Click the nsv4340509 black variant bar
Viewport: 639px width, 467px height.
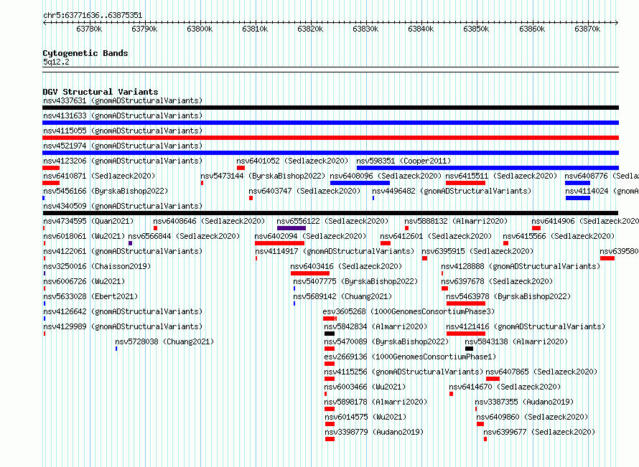(x=330, y=213)
